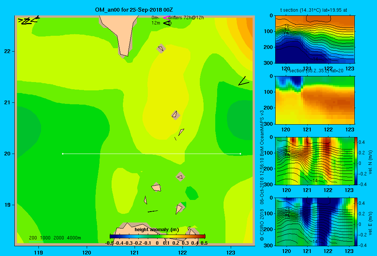Click latitude label 19 on main map axis
This screenshot has width=377, height=256.
tap(7, 205)
